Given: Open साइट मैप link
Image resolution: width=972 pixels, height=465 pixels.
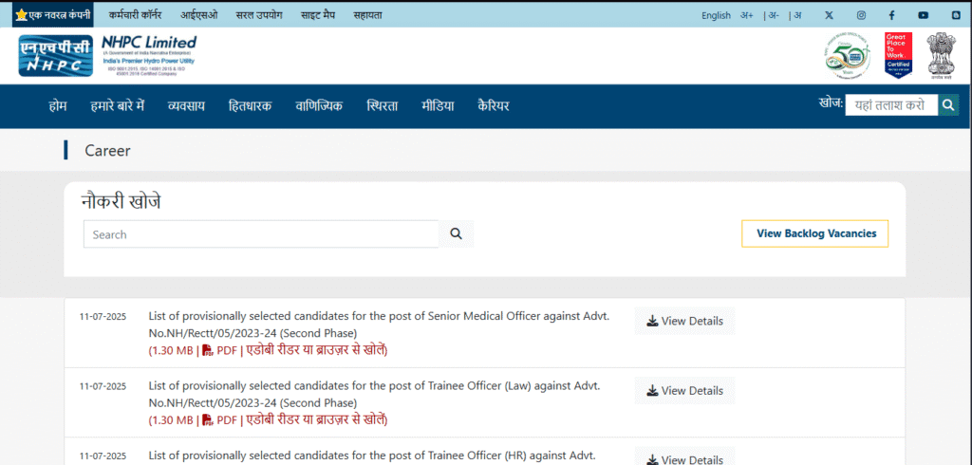Looking at the screenshot, I should click(x=318, y=15).
